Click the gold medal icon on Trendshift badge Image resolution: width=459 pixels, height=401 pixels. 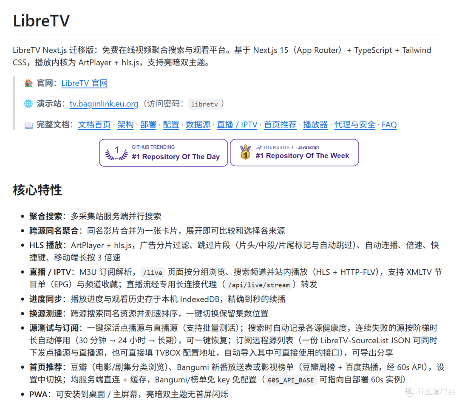245,152
